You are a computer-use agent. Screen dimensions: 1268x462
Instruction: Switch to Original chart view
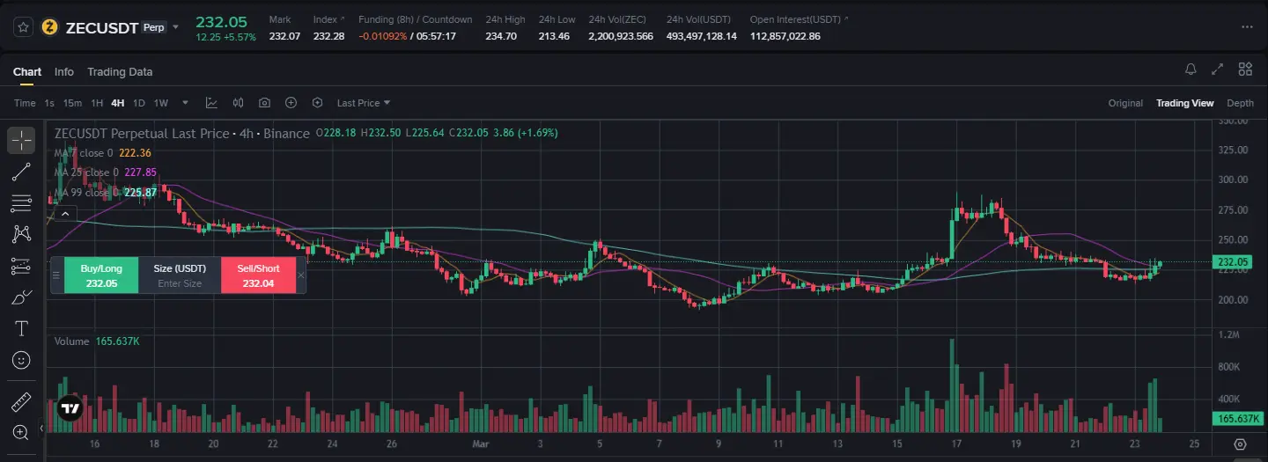pyautogui.click(x=1125, y=103)
